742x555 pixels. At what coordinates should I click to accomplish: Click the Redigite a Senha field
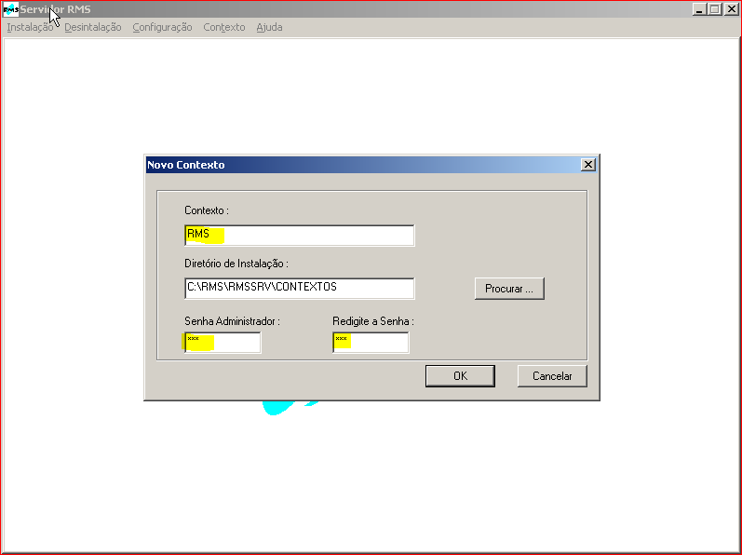(x=371, y=343)
